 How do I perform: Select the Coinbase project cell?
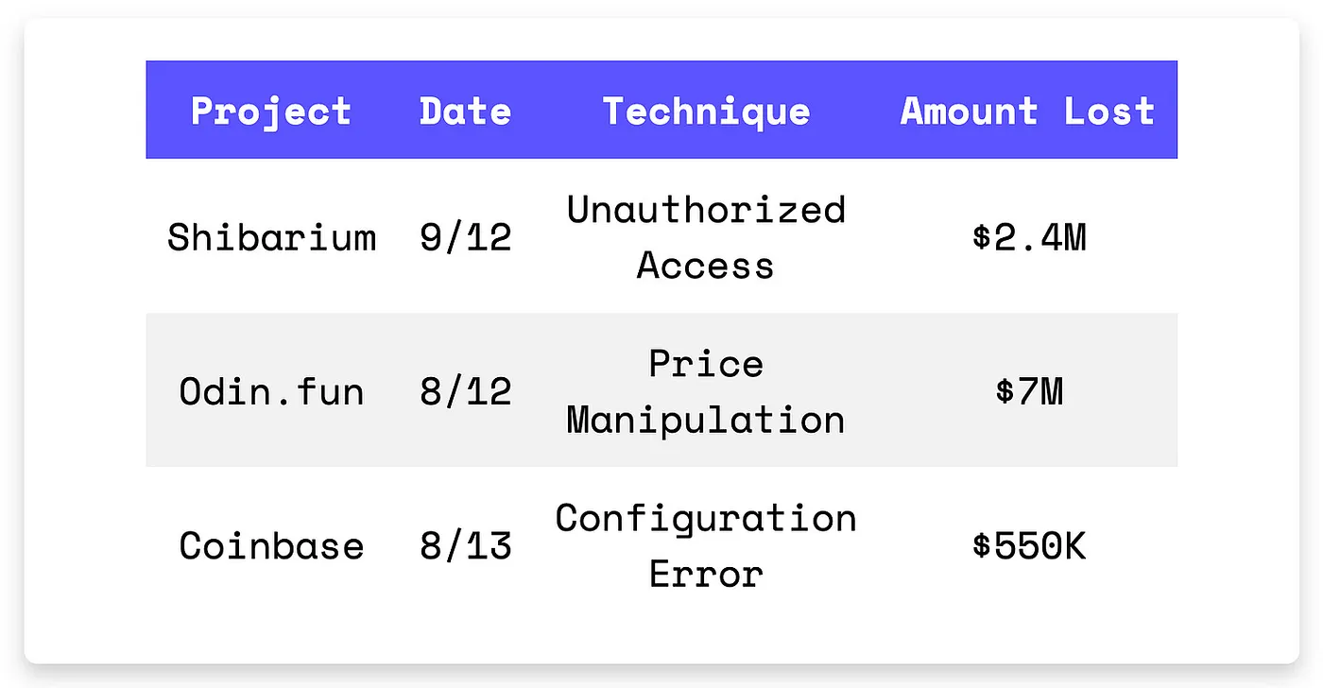271,545
